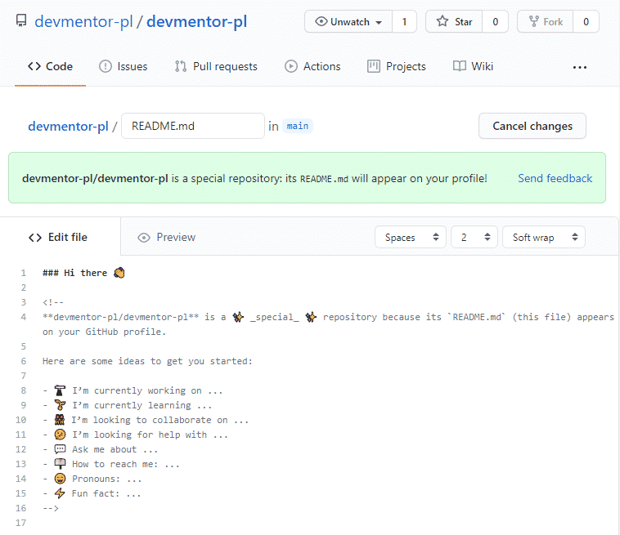Image resolution: width=620 pixels, height=535 pixels.
Task: Open the Pull requests tab
Action: [216, 66]
